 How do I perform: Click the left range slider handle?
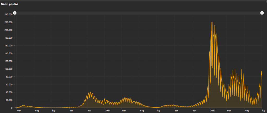[15, 13]
